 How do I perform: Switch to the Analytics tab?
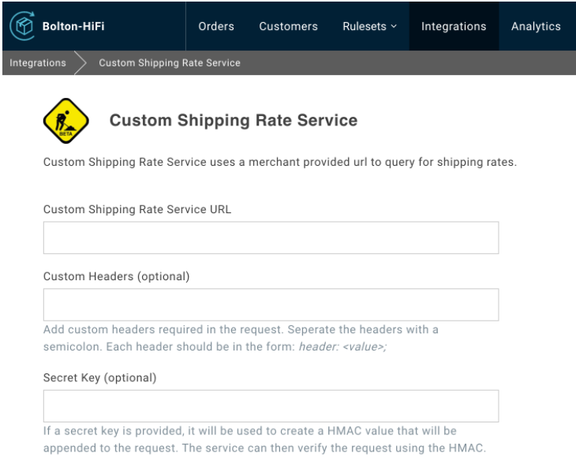point(536,26)
